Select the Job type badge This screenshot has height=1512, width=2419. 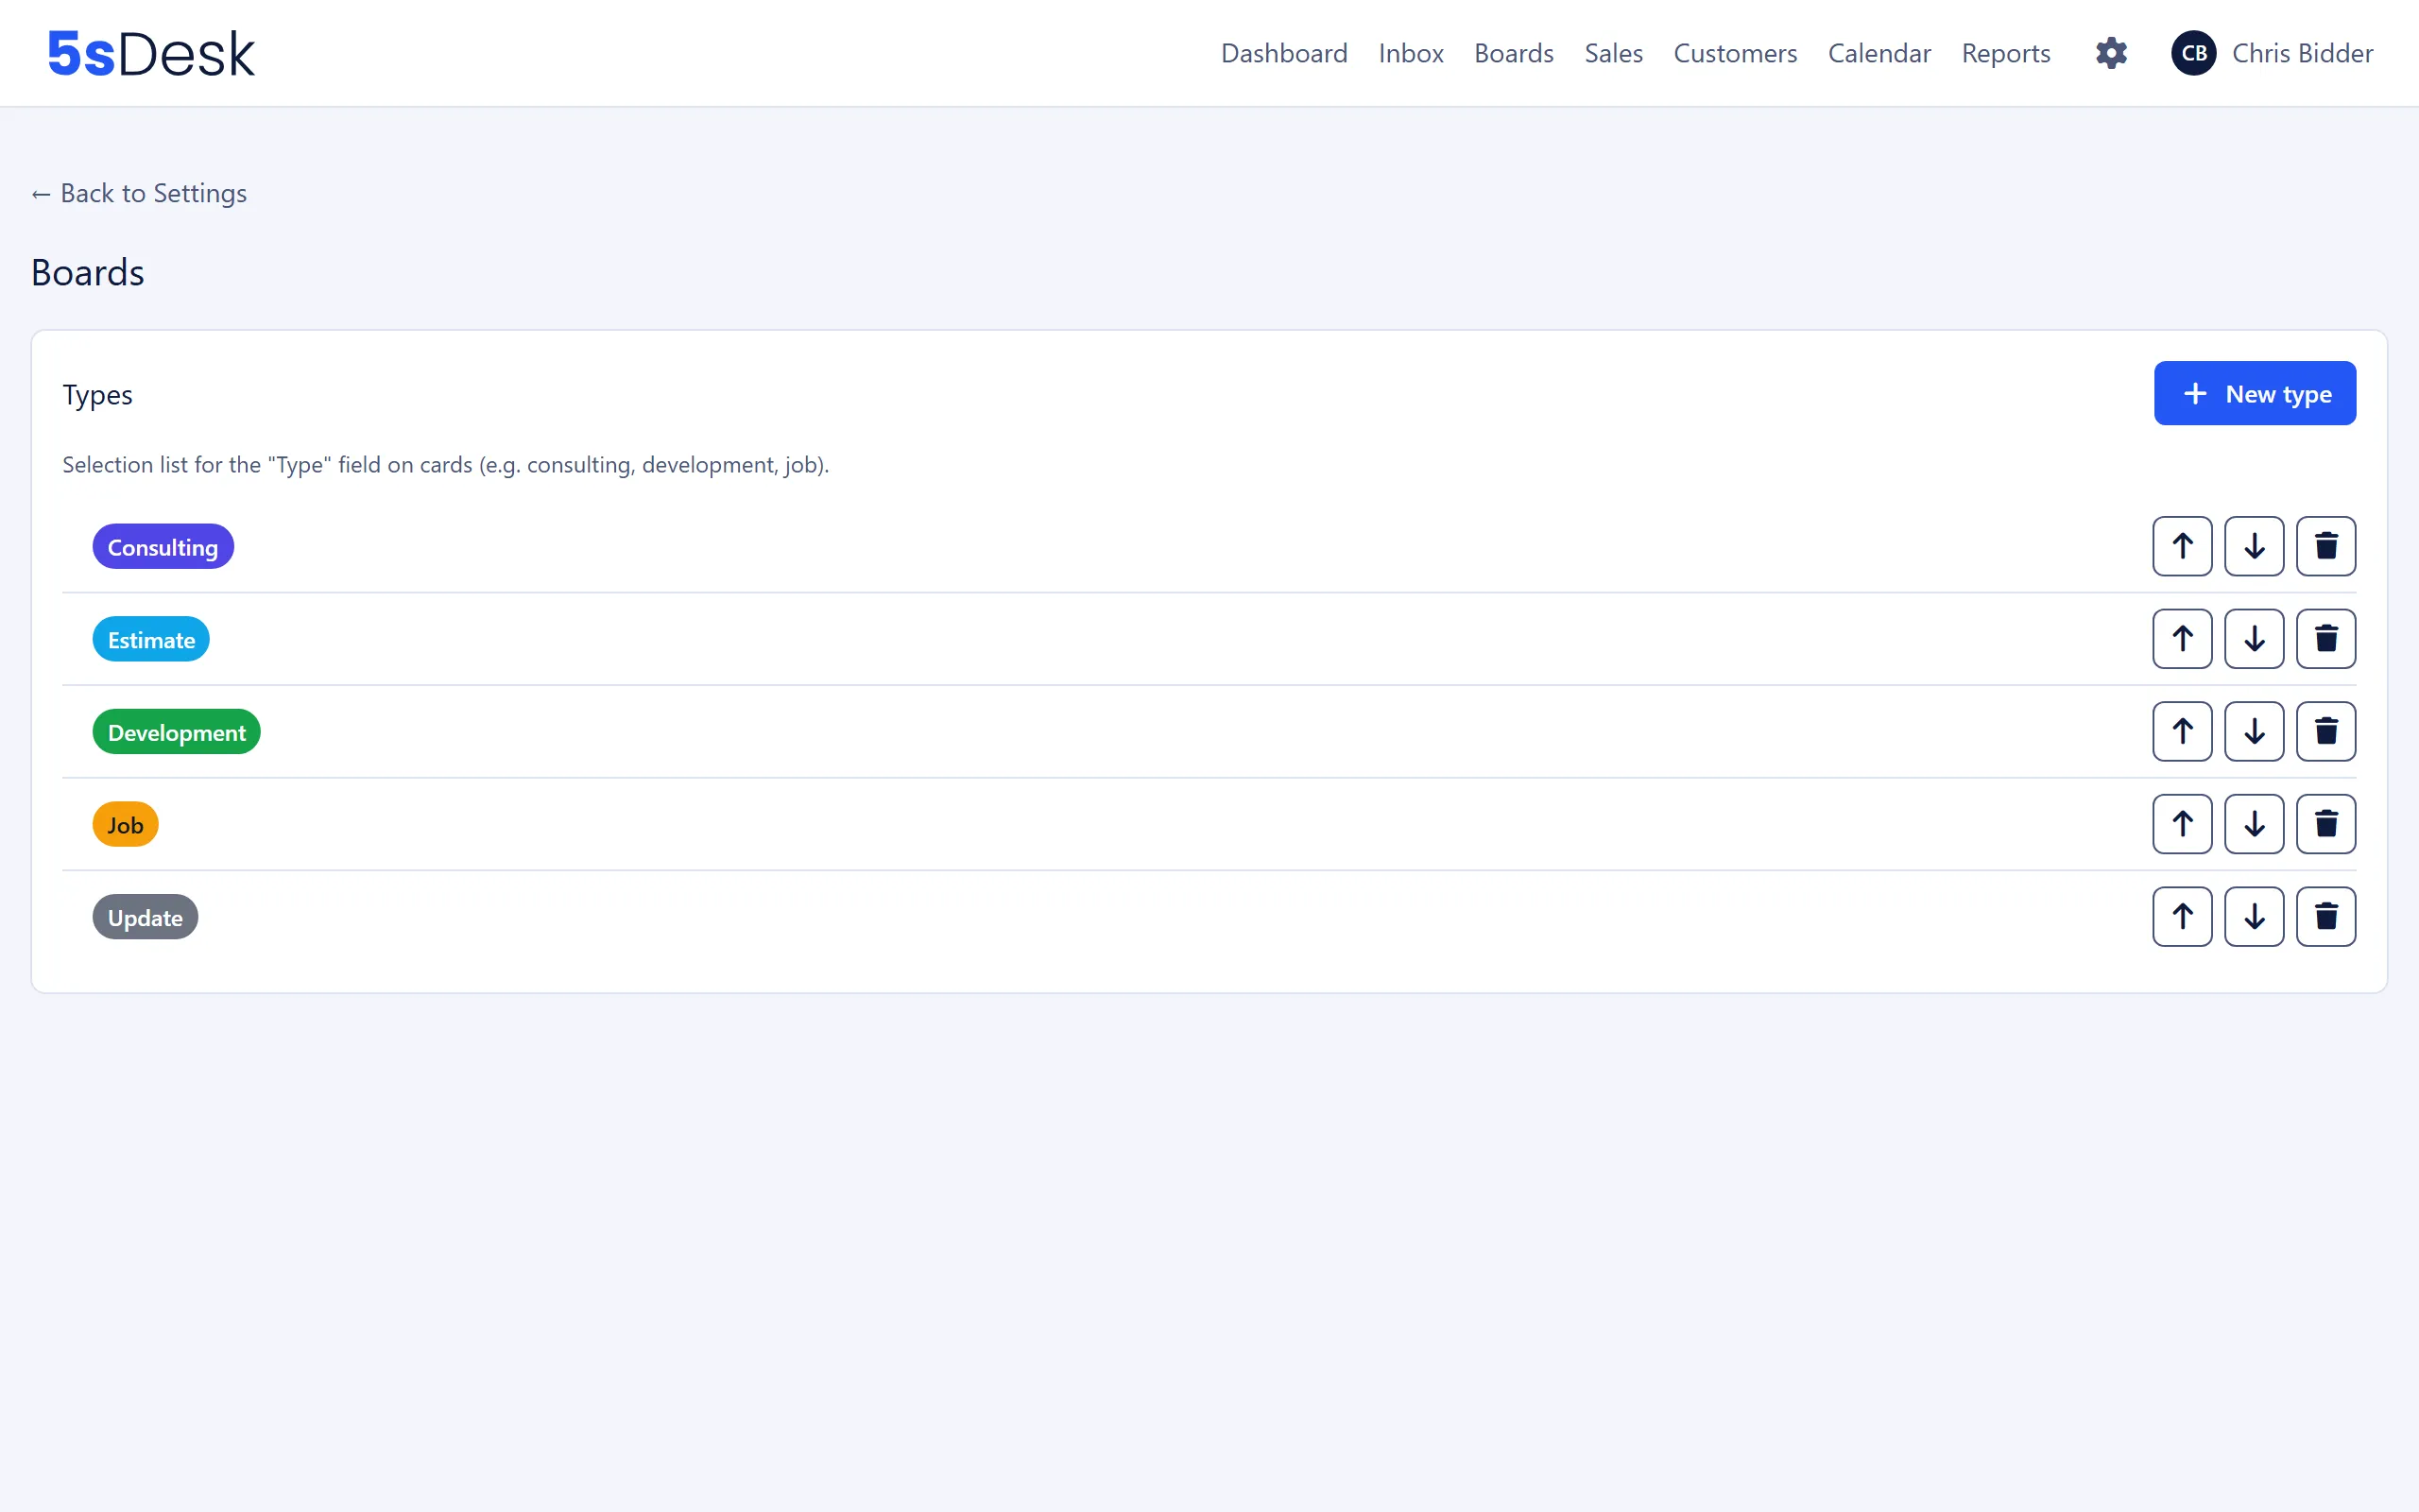125,824
